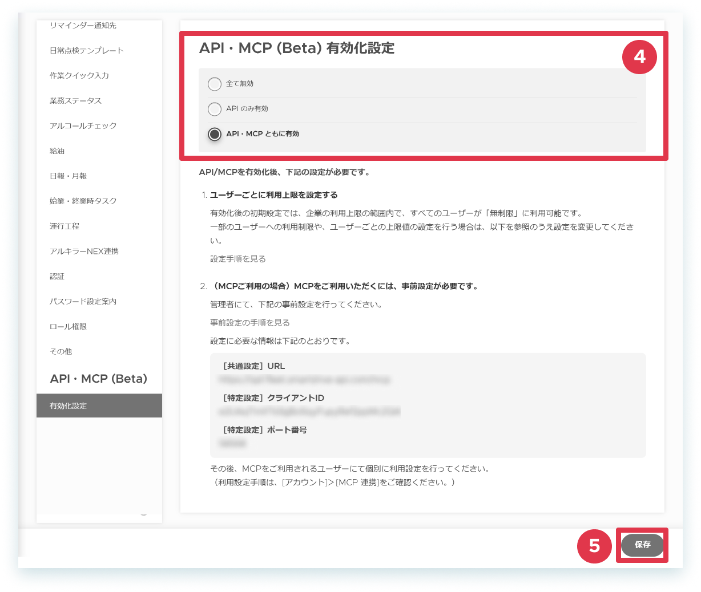Open the 事前設定の手順を見る link

click(x=250, y=323)
